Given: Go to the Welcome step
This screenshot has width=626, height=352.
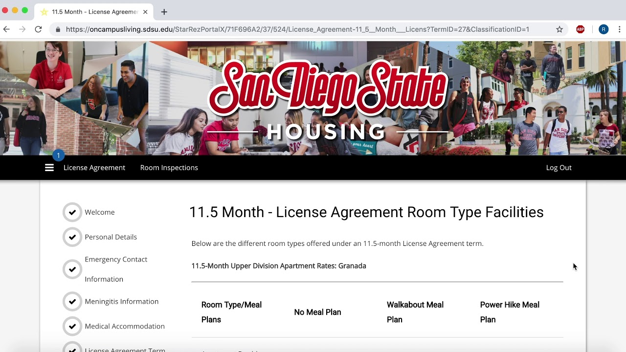Looking at the screenshot, I should pyautogui.click(x=100, y=212).
